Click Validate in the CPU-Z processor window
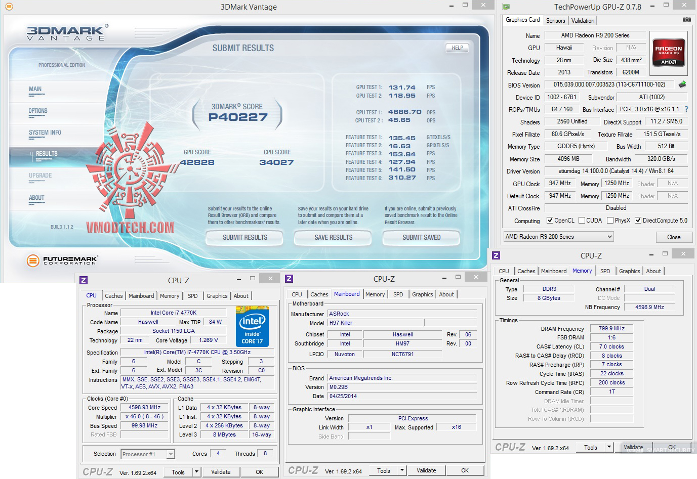 221,472
